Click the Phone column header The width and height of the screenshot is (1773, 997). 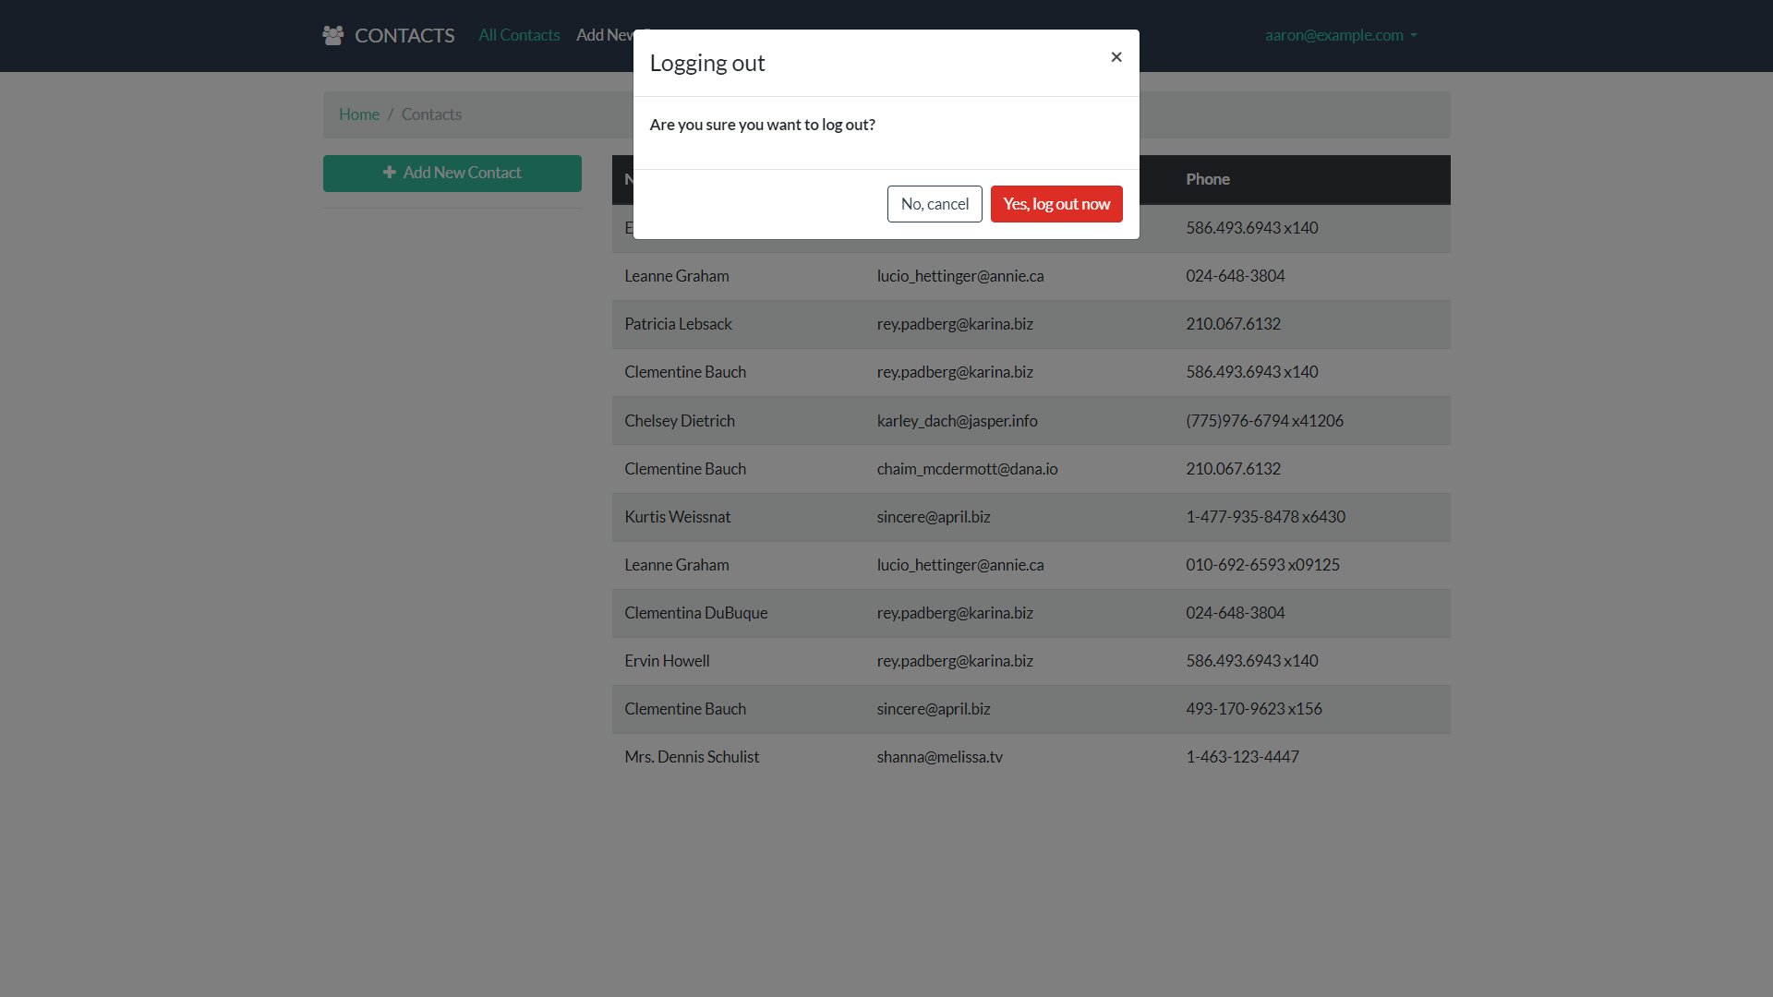click(x=1208, y=179)
